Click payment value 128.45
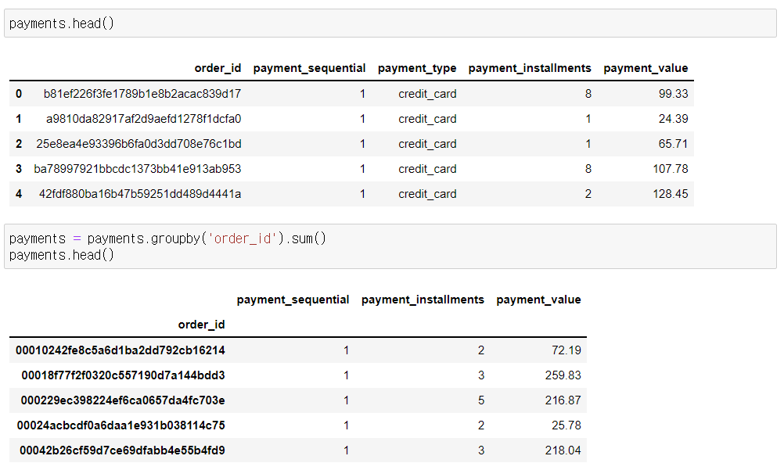 (x=670, y=193)
